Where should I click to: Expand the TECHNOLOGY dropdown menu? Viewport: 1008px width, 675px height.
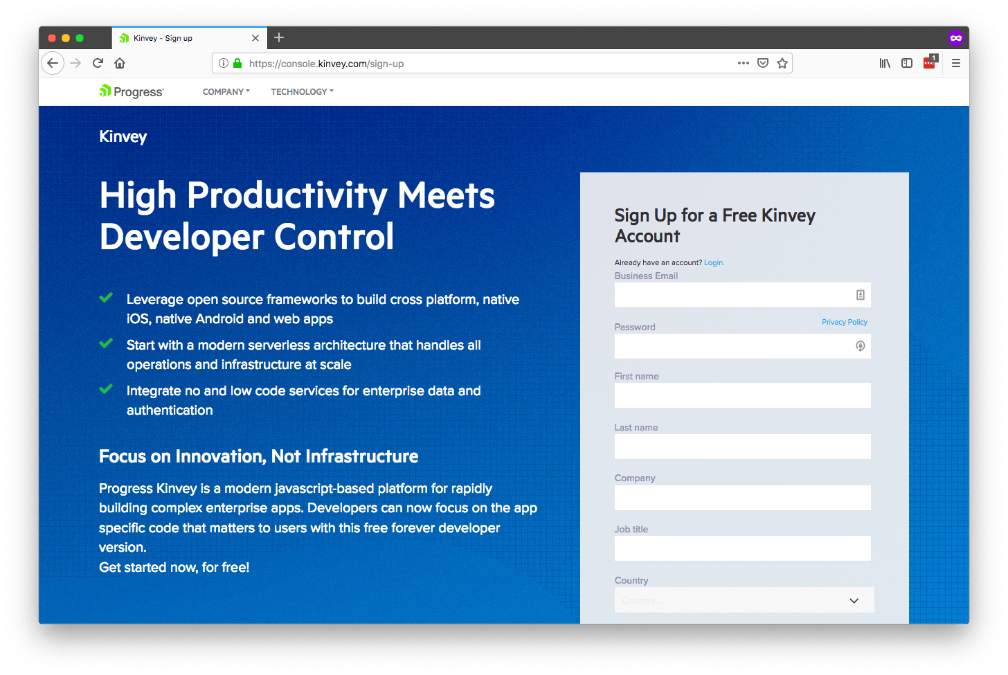click(x=302, y=91)
